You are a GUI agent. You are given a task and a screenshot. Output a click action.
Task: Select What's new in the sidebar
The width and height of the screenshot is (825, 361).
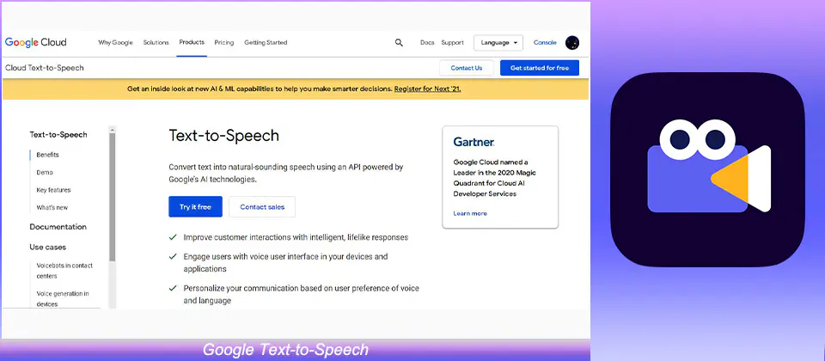click(x=52, y=207)
